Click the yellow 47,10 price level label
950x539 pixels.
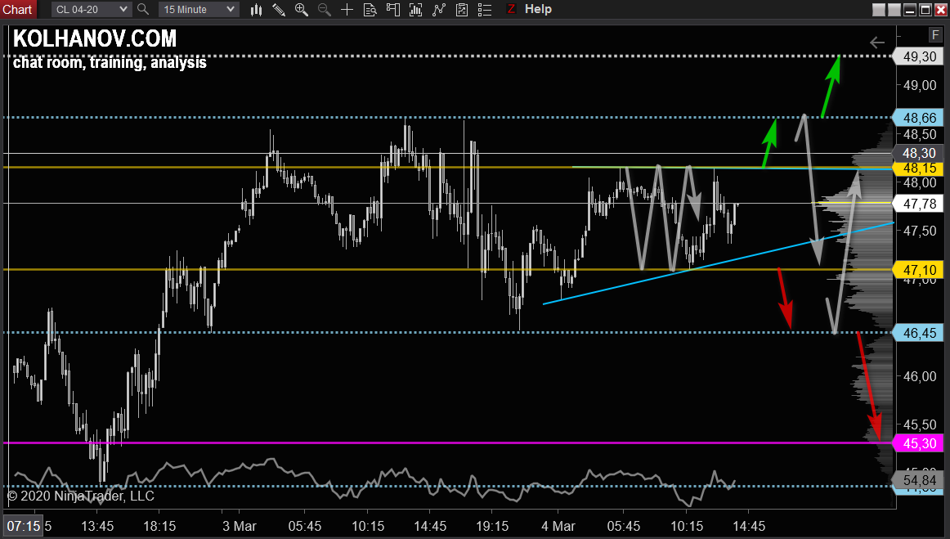[919, 269]
